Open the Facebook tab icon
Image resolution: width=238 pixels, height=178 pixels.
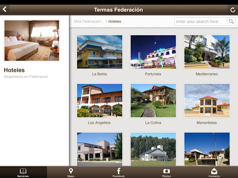(119, 172)
